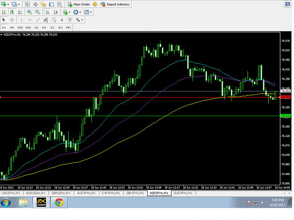The height and width of the screenshot is (220, 294).
Task: Expand the Indicators dropdown arrow
Action: click(x=70, y=12)
